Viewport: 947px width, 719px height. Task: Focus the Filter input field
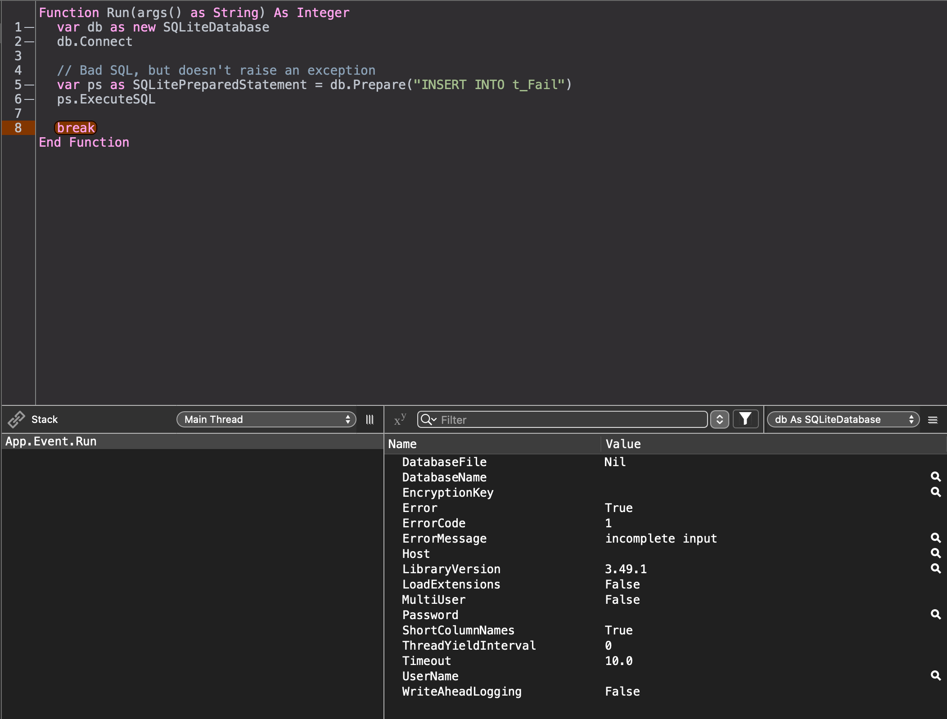(x=562, y=419)
